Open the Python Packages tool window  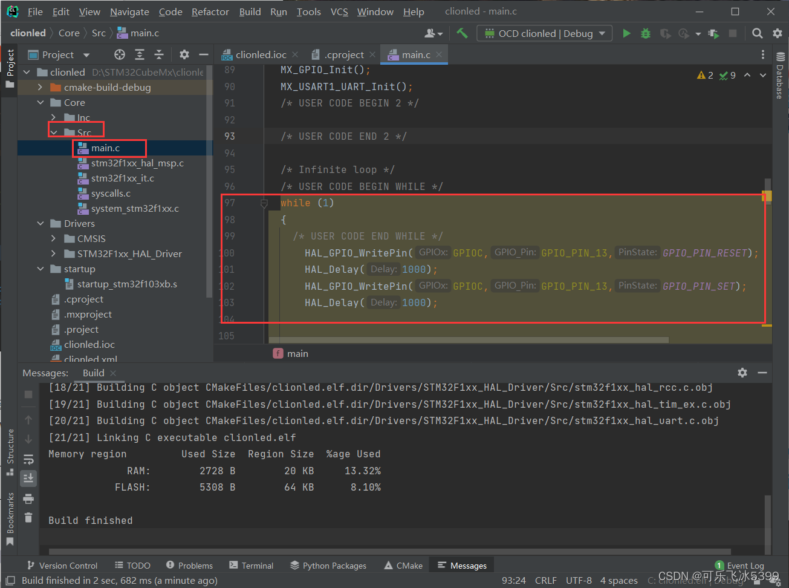[328, 566]
